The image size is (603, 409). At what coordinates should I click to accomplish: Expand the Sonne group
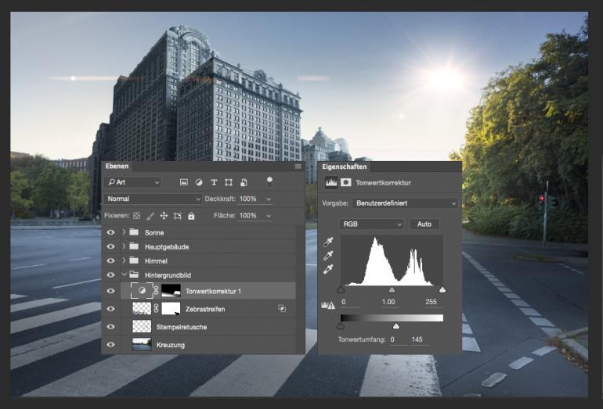point(124,232)
